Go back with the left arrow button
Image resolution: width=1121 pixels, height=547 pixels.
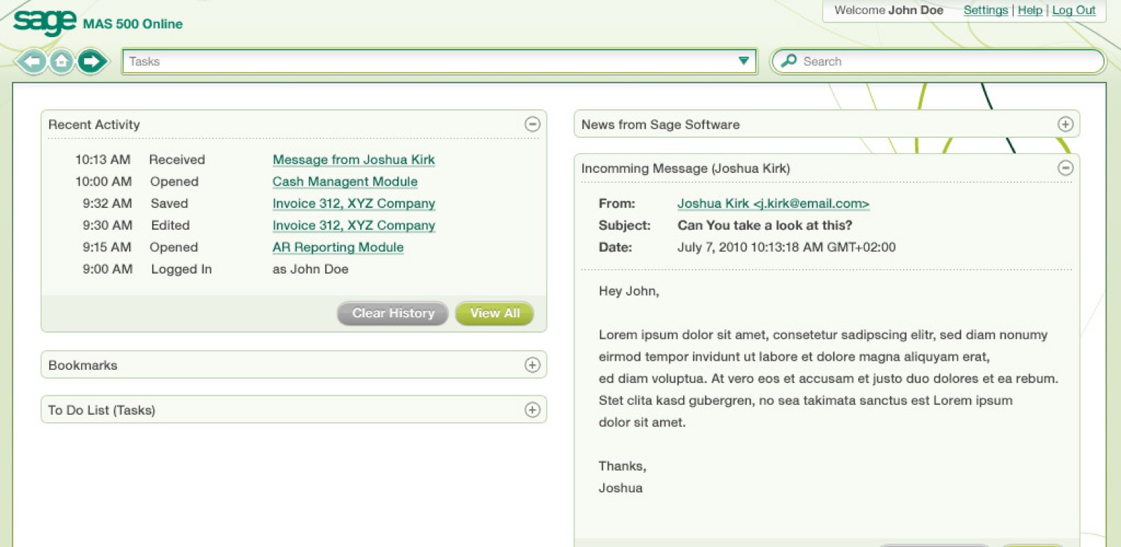coord(32,62)
